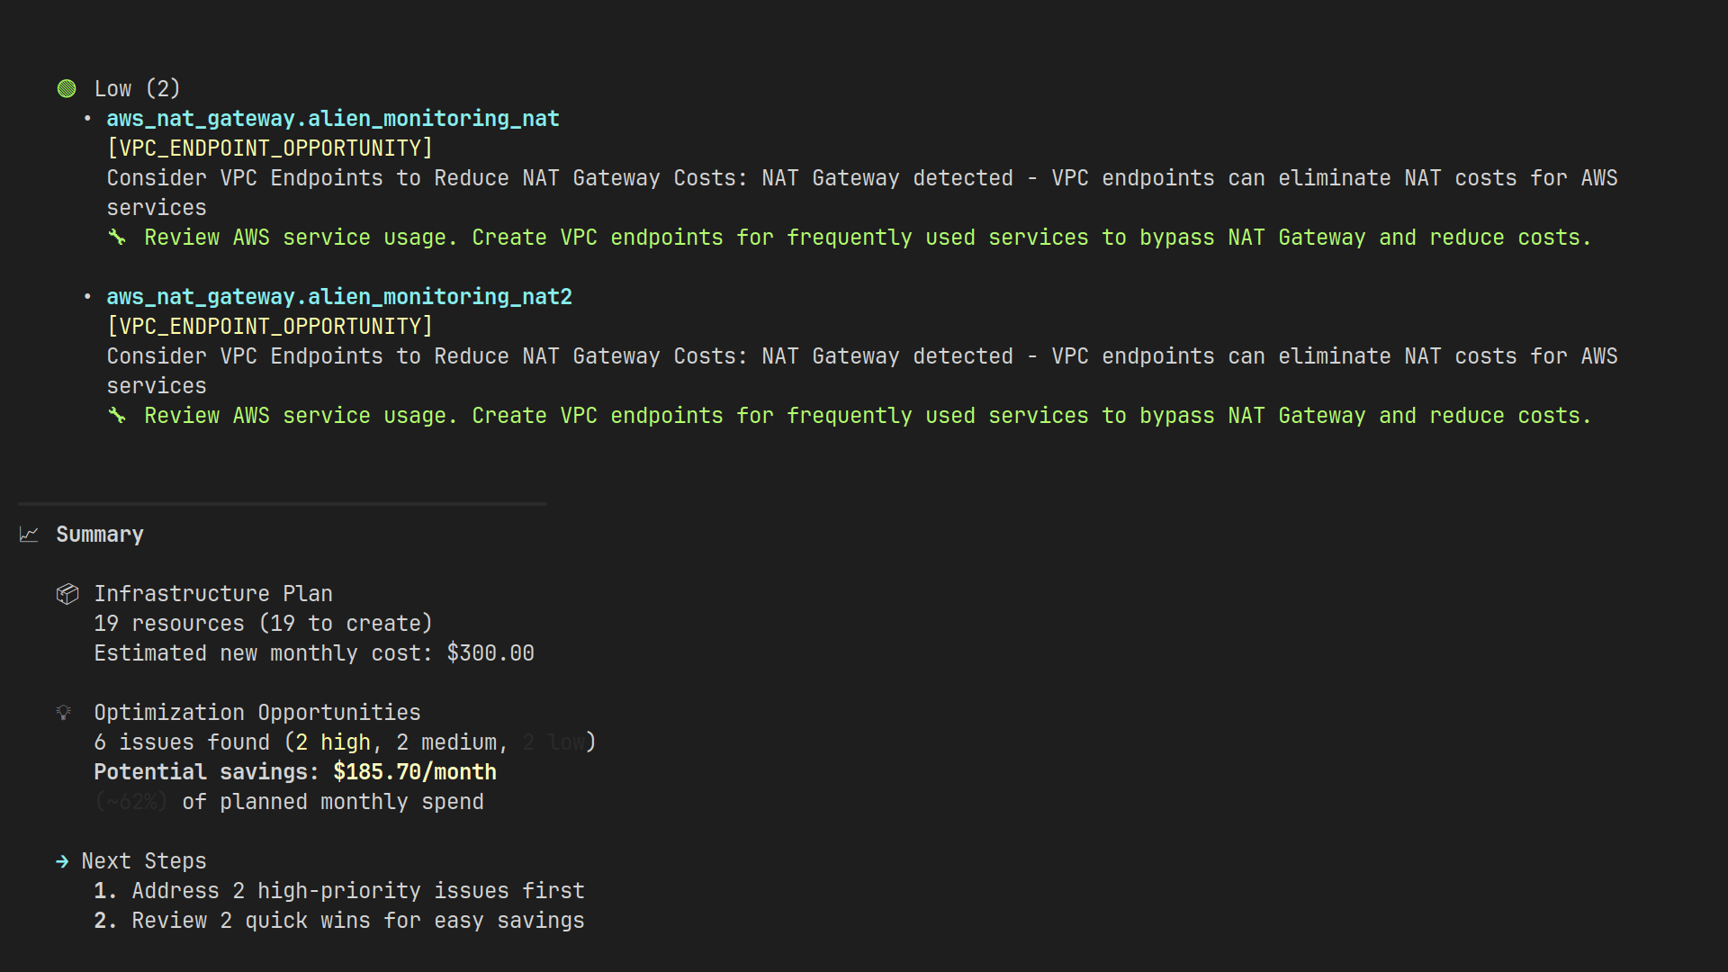Open the aws_nat_gateway.alien_monitoring_nat2 resource
This screenshot has width=1728, height=972.
pos(339,296)
